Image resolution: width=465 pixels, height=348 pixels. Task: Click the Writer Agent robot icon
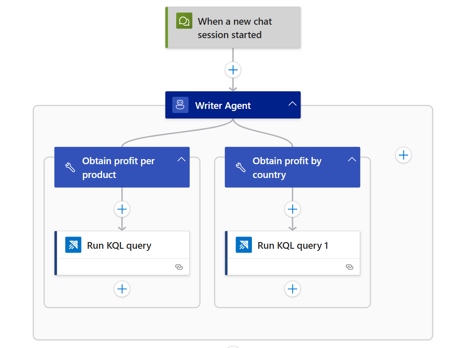pos(180,105)
